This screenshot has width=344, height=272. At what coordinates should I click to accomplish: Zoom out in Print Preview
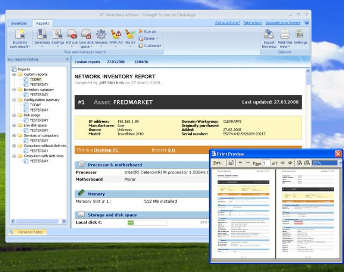[x=299, y=163]
